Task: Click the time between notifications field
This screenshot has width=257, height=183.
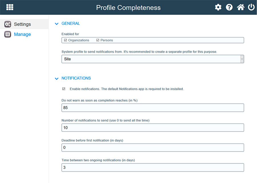Action: [x=153, y=167]
